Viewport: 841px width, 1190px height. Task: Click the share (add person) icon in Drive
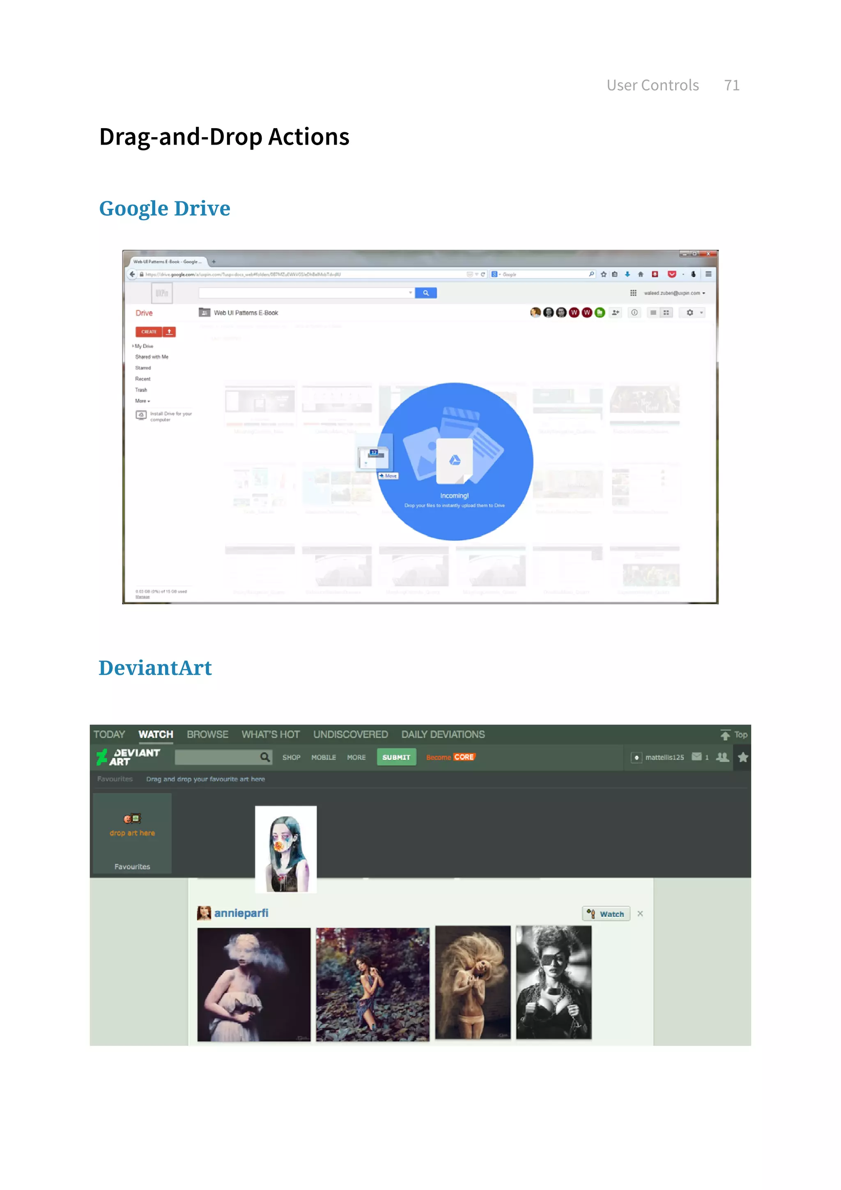[x=615, y=313]
